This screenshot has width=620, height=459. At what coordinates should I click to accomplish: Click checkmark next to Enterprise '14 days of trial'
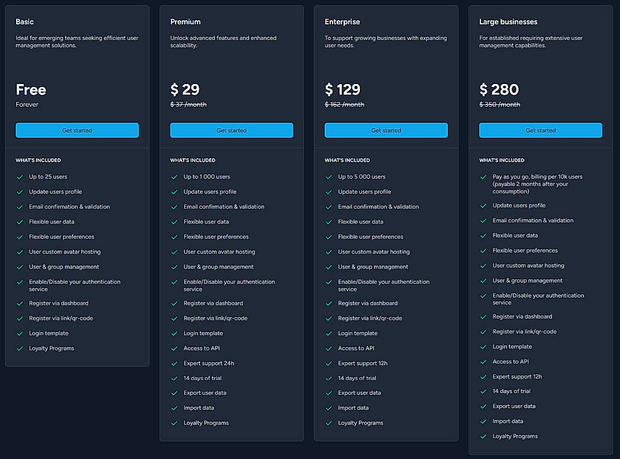(x=329, y=379)
